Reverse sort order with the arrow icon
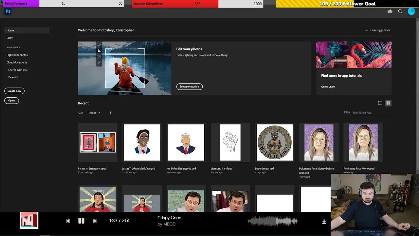Image resolution: width=419 pixels, height=236 pixels. pyautogui.click(x=110, y=113)
